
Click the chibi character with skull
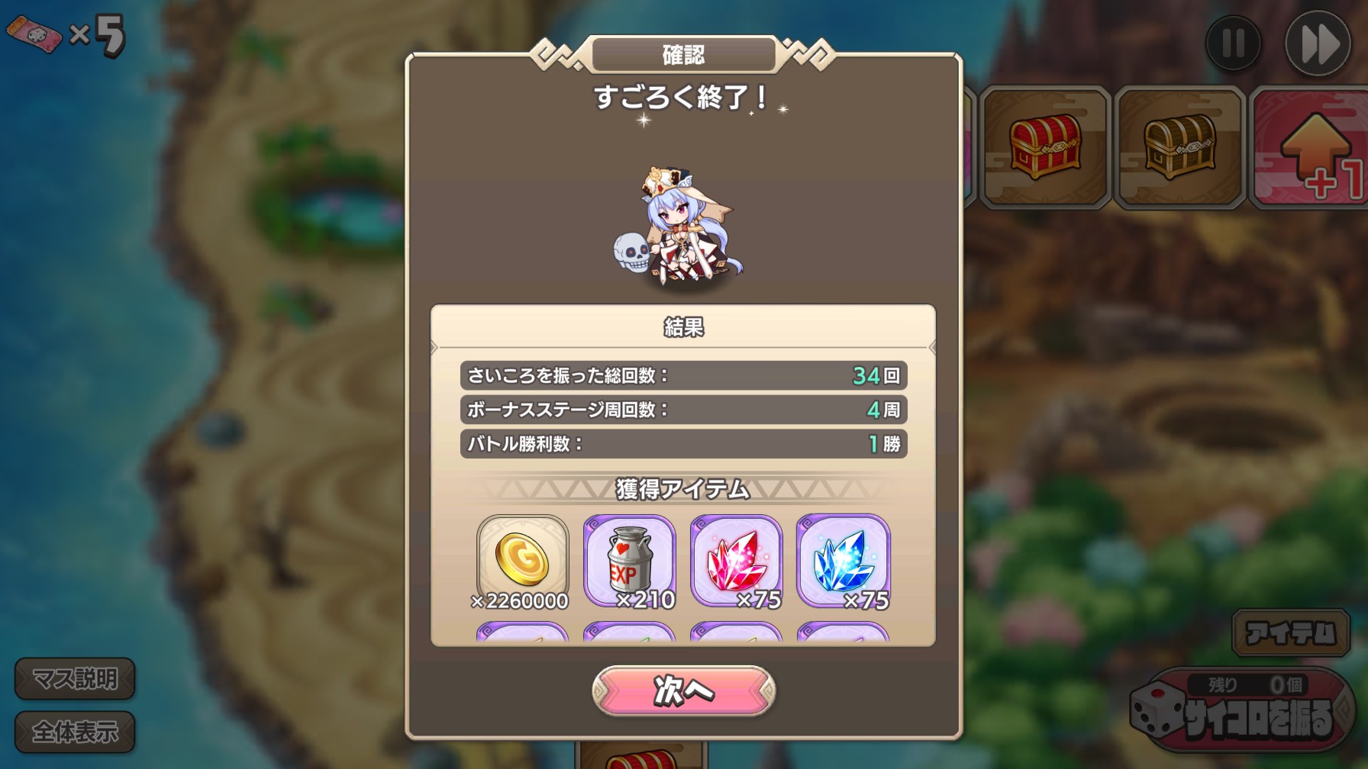[x=678, y=227]
